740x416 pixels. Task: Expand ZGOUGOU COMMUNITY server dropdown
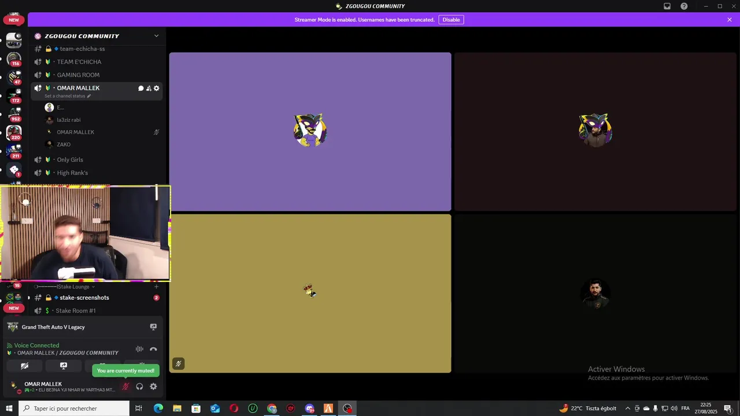click(156, 36)
